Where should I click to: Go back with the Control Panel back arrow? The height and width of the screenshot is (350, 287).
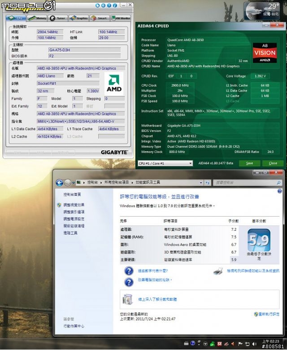(x=60, y=183)
